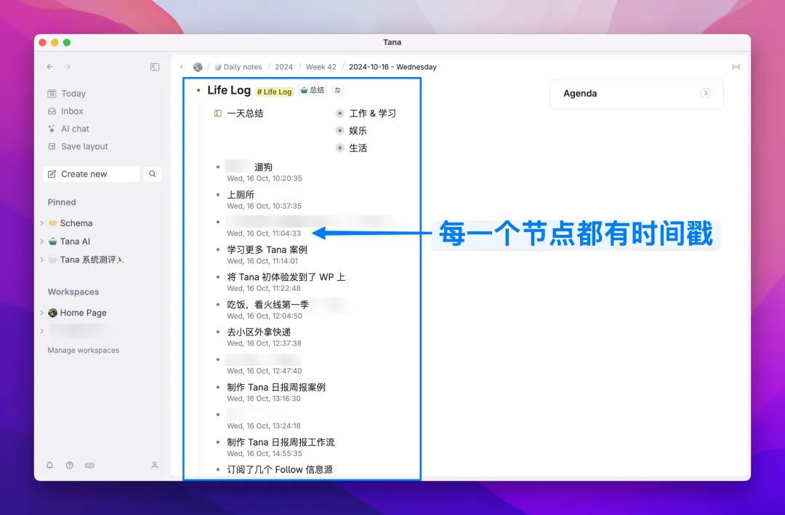Viewport: 785px width, 515px height.
Task: Click the 制作 Tana 日报周报案例 node
Action: coord(276,387)
